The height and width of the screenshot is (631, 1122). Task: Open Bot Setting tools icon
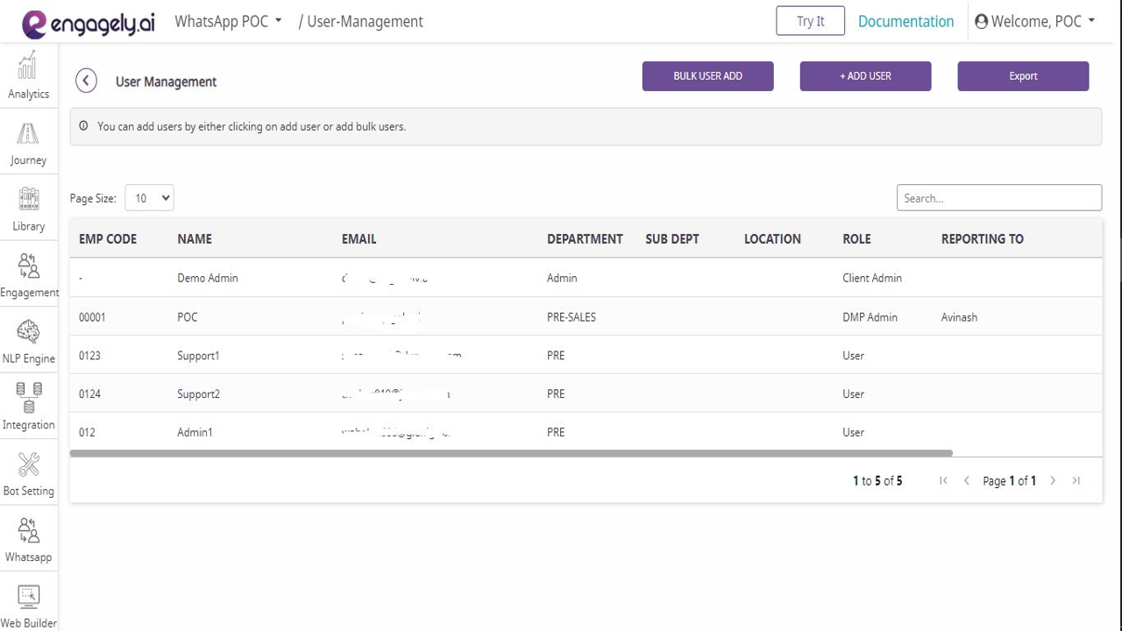28,464
